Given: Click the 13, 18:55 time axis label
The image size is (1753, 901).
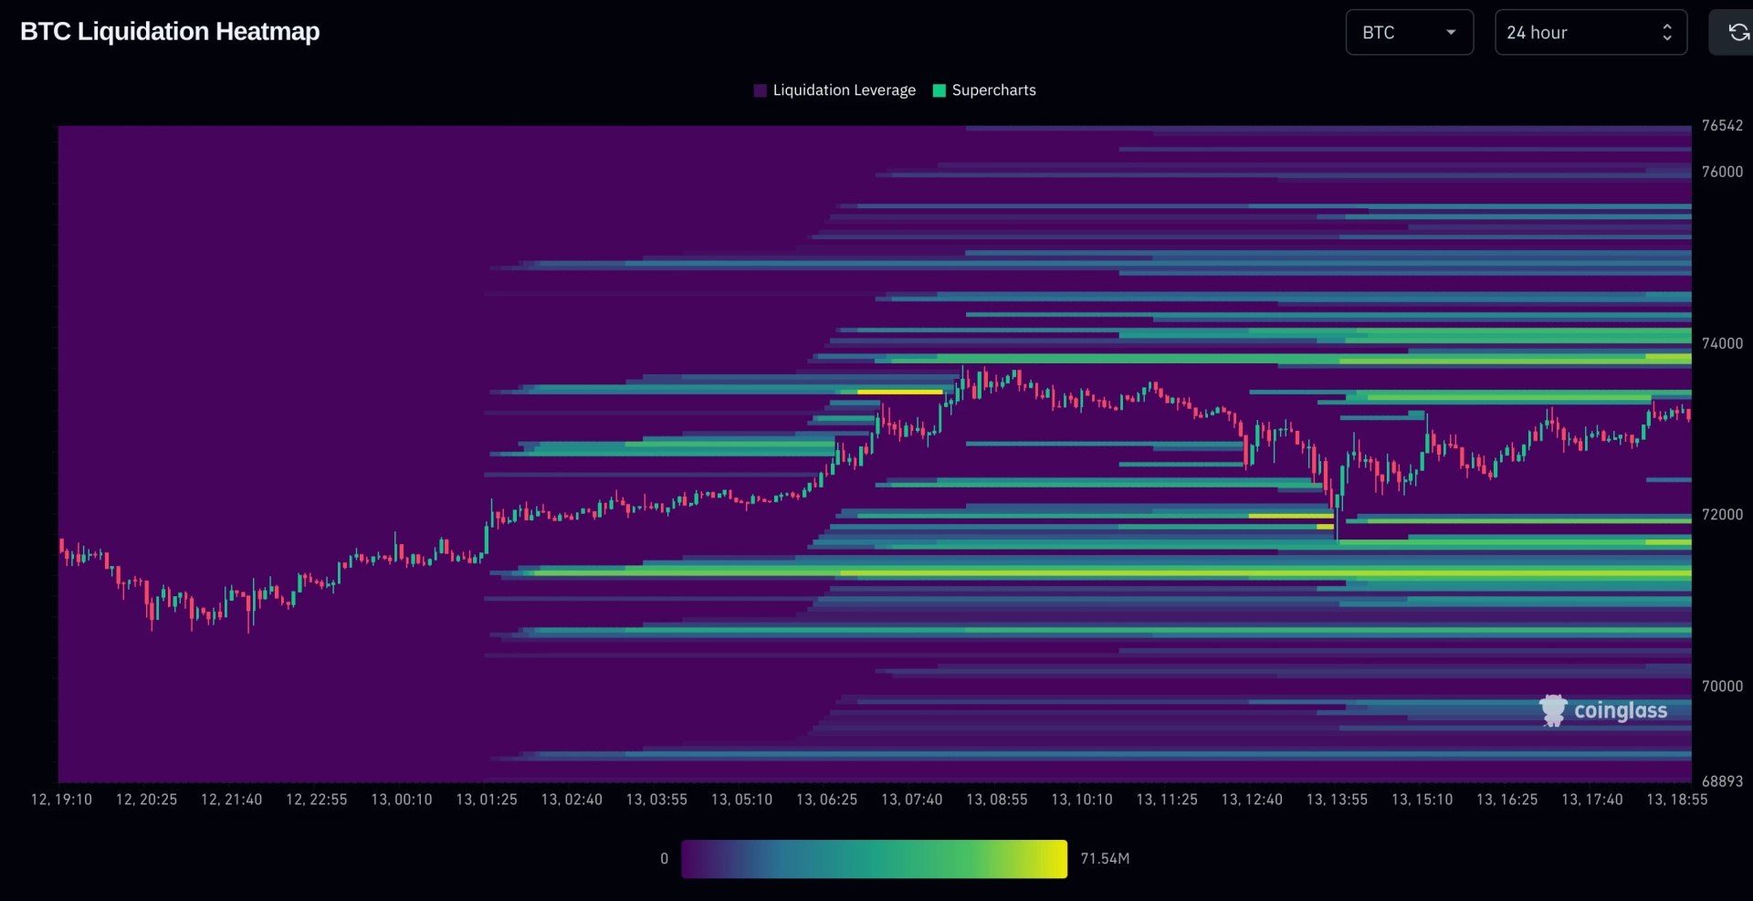Looking at the screenshot, I should click(1676, 800).
